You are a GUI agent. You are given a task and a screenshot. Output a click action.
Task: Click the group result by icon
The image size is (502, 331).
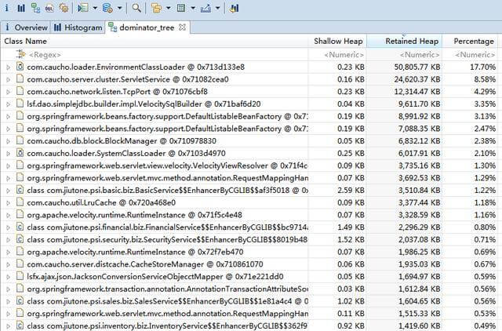[156, 8]
